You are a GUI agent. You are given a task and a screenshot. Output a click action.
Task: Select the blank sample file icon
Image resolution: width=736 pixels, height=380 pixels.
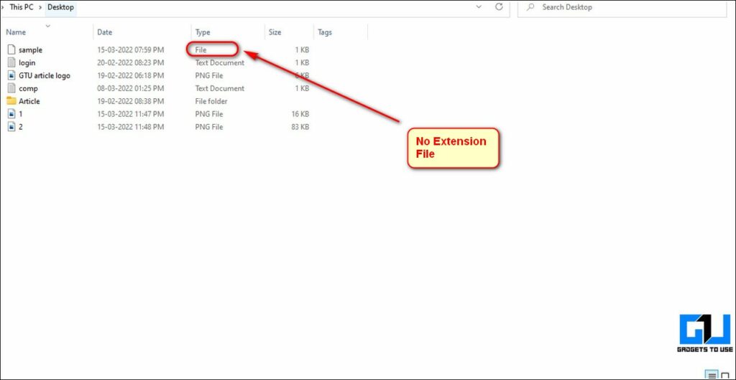click(x=11, y=49)
